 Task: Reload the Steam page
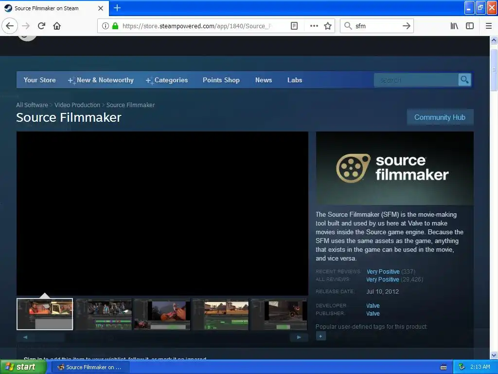click(41, 26)
